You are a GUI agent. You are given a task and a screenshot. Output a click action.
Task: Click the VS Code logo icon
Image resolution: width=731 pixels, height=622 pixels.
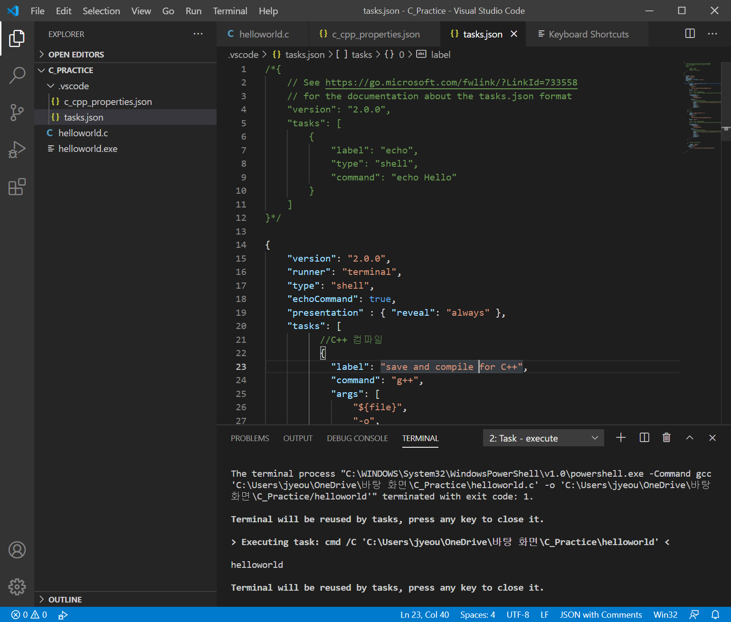(x=13, y=10)
